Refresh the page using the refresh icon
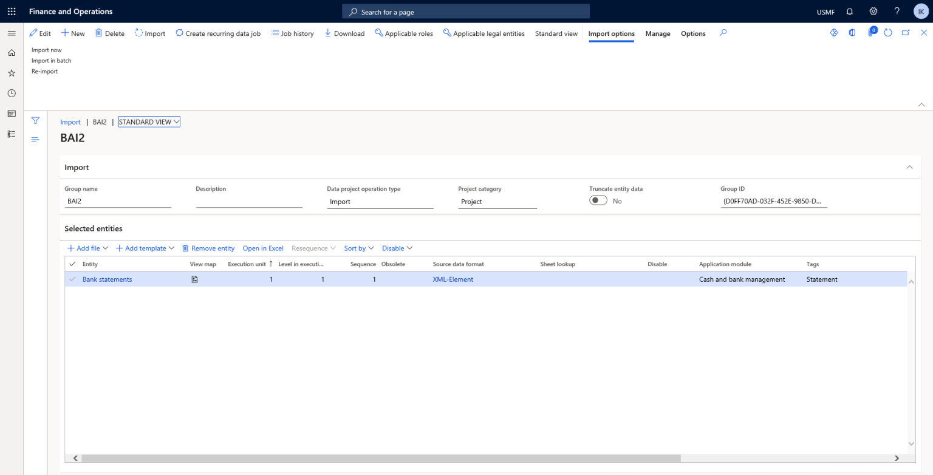This screenshot has width=933, height=475. 886,33
